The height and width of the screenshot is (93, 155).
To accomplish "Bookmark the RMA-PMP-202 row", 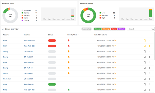I will 144,40.
